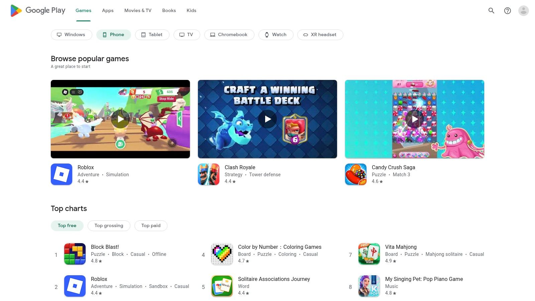Image resolution: width=535 pixels, height=301 pixels.
Task: Click the 4.9 rating of Vita Mahjong
Action: (x=391, y=261)
